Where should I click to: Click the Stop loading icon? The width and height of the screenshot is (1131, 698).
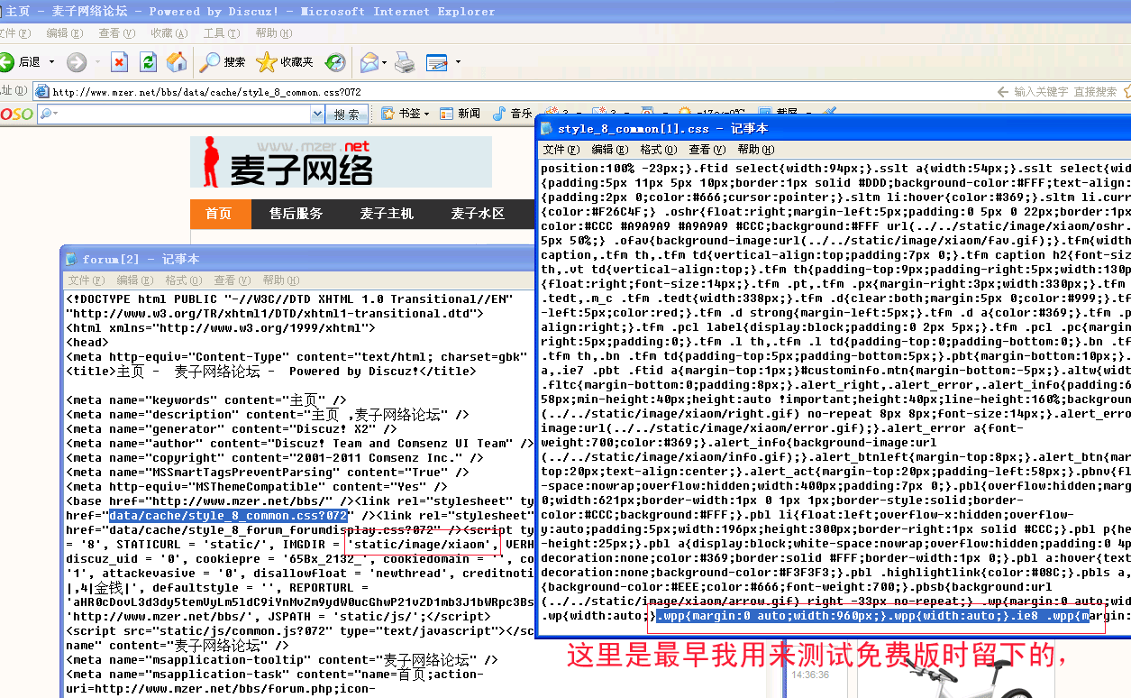pos(119,62)
